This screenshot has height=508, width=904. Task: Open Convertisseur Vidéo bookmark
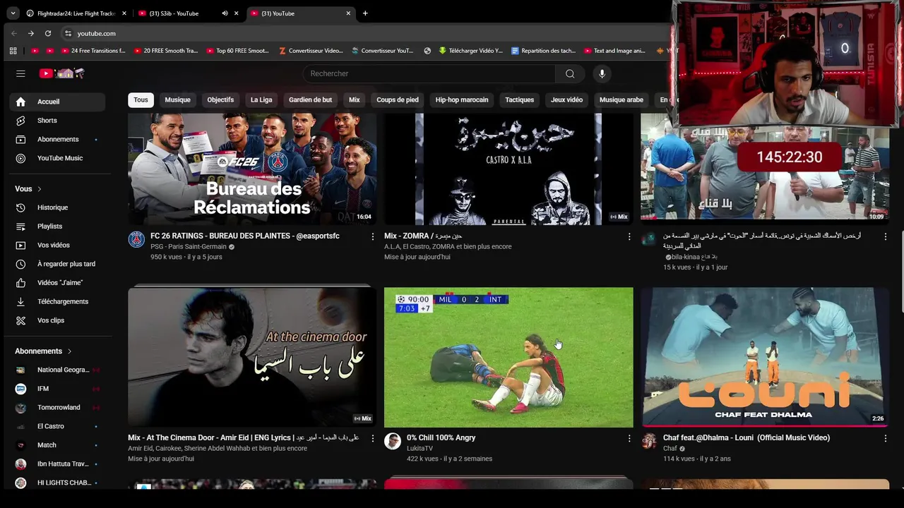pyautogui.click(x=311, y=51)
